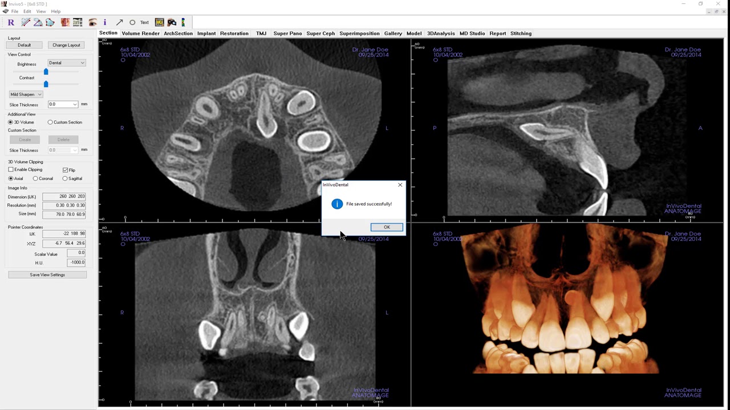Switch to the Gallery tab
This screenshot has width=730, height=410.
393,34
